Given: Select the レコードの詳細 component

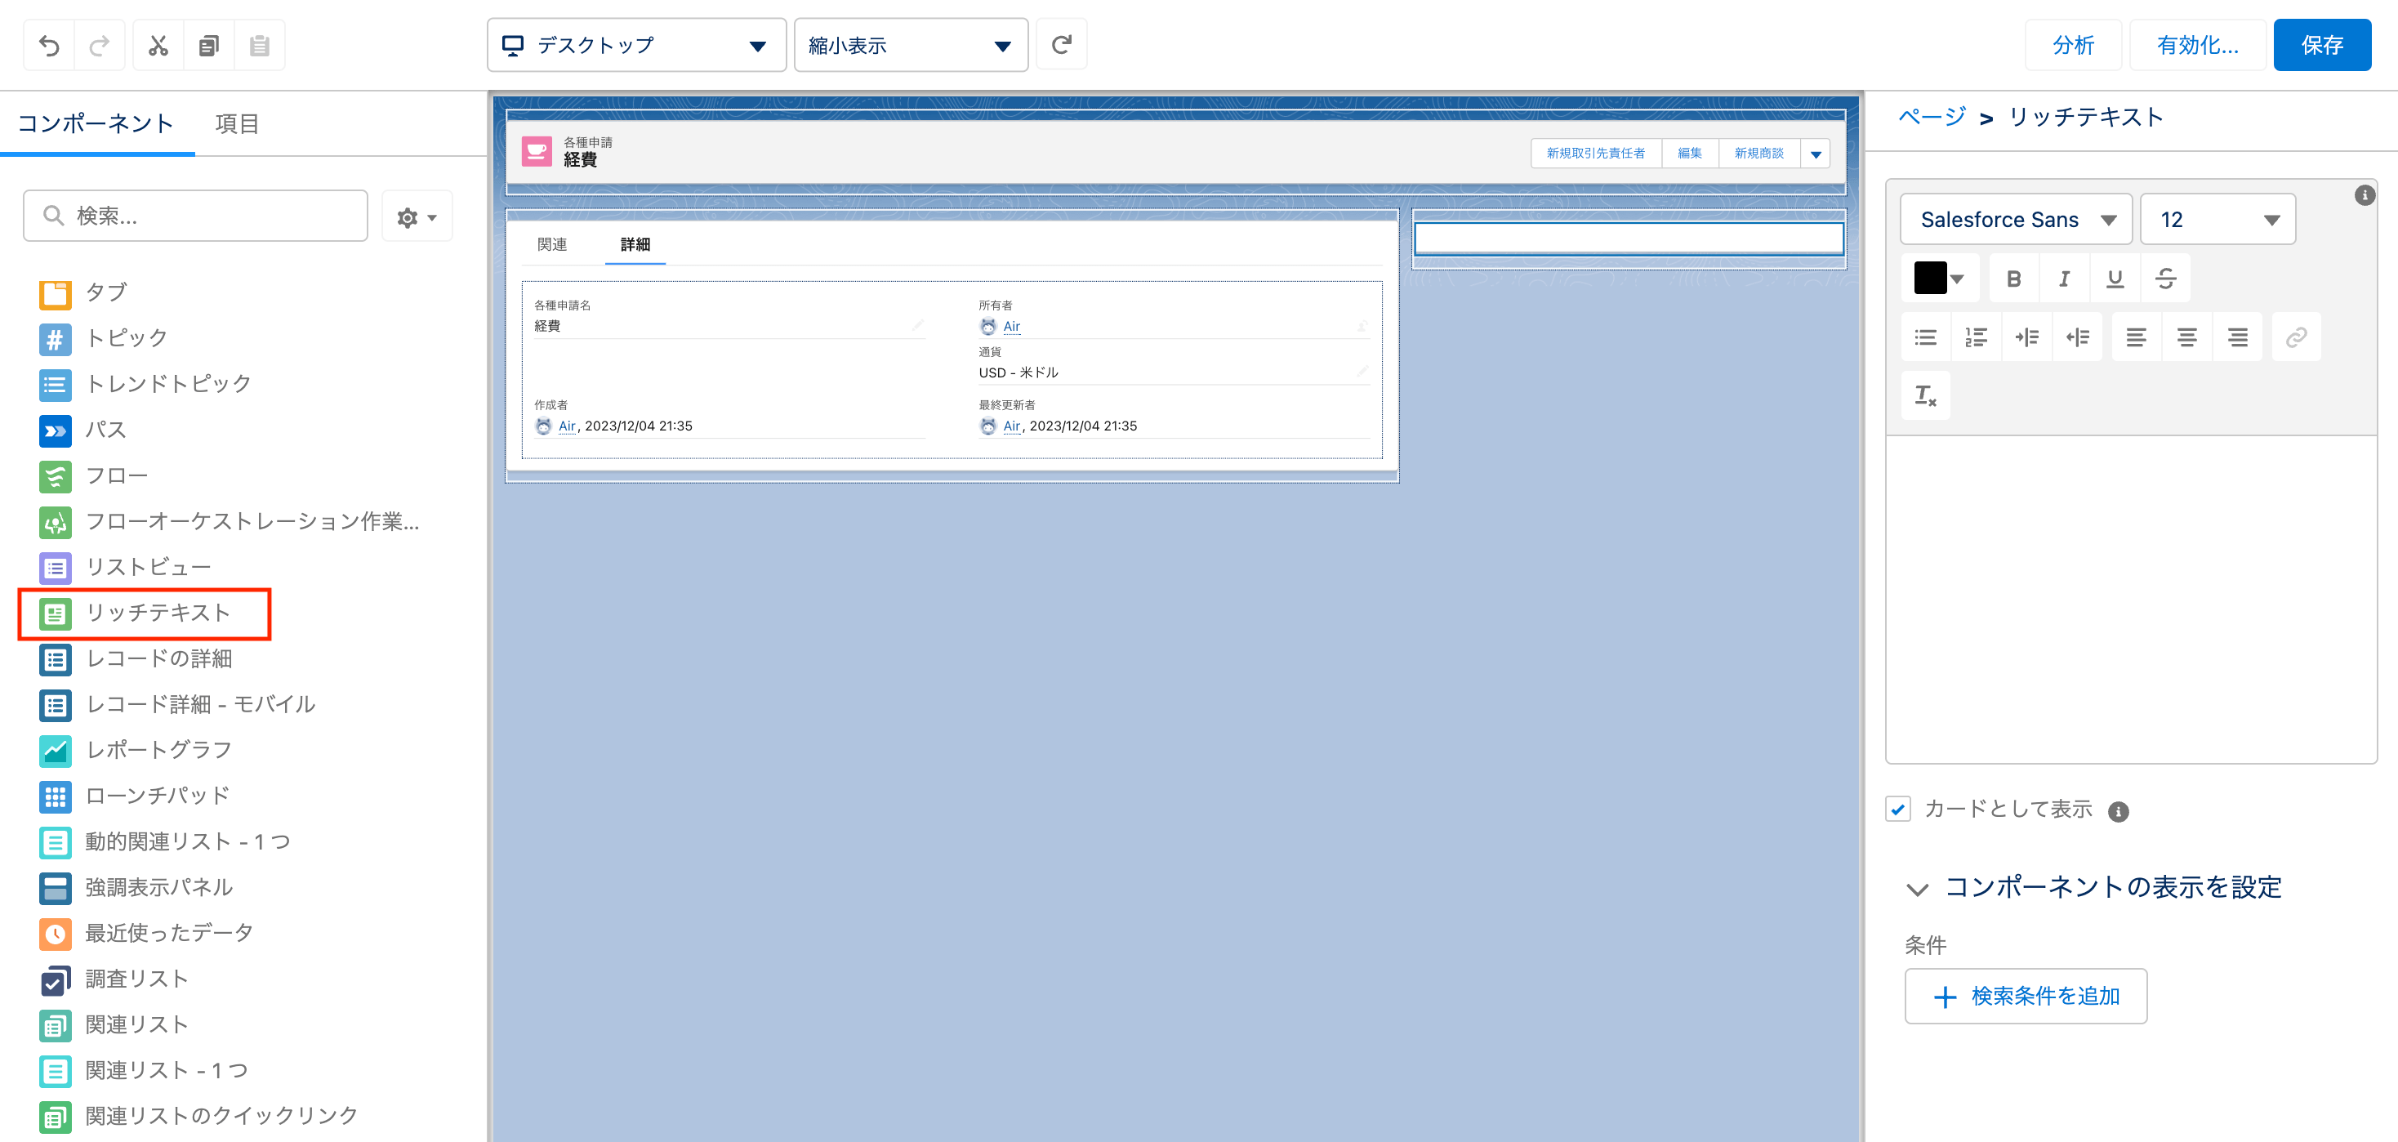Looking at the screenshot, I should tap(136, 659).
